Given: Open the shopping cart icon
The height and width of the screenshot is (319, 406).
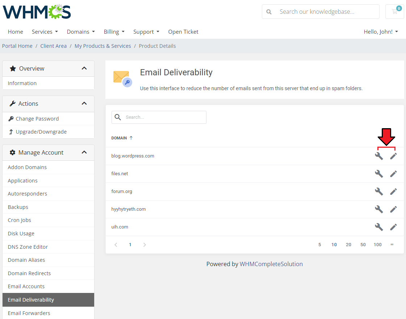Looking at the screenshot, I should click(x=395, y=12).
